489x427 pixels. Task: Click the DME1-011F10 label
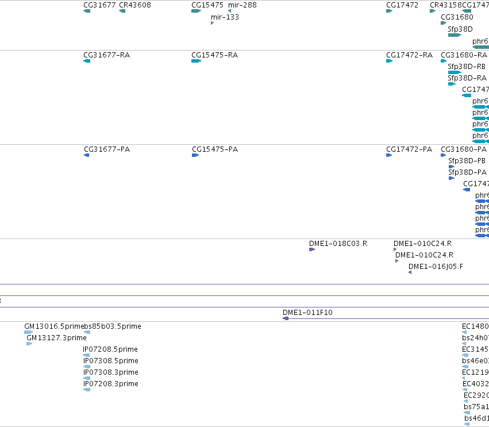point(307,313)
